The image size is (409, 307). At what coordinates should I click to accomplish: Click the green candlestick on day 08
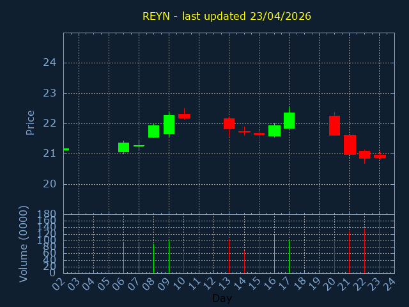click(x=153, y=131)
